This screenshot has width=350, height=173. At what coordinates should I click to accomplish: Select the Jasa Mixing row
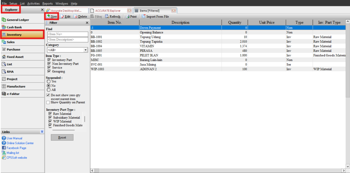218,64
